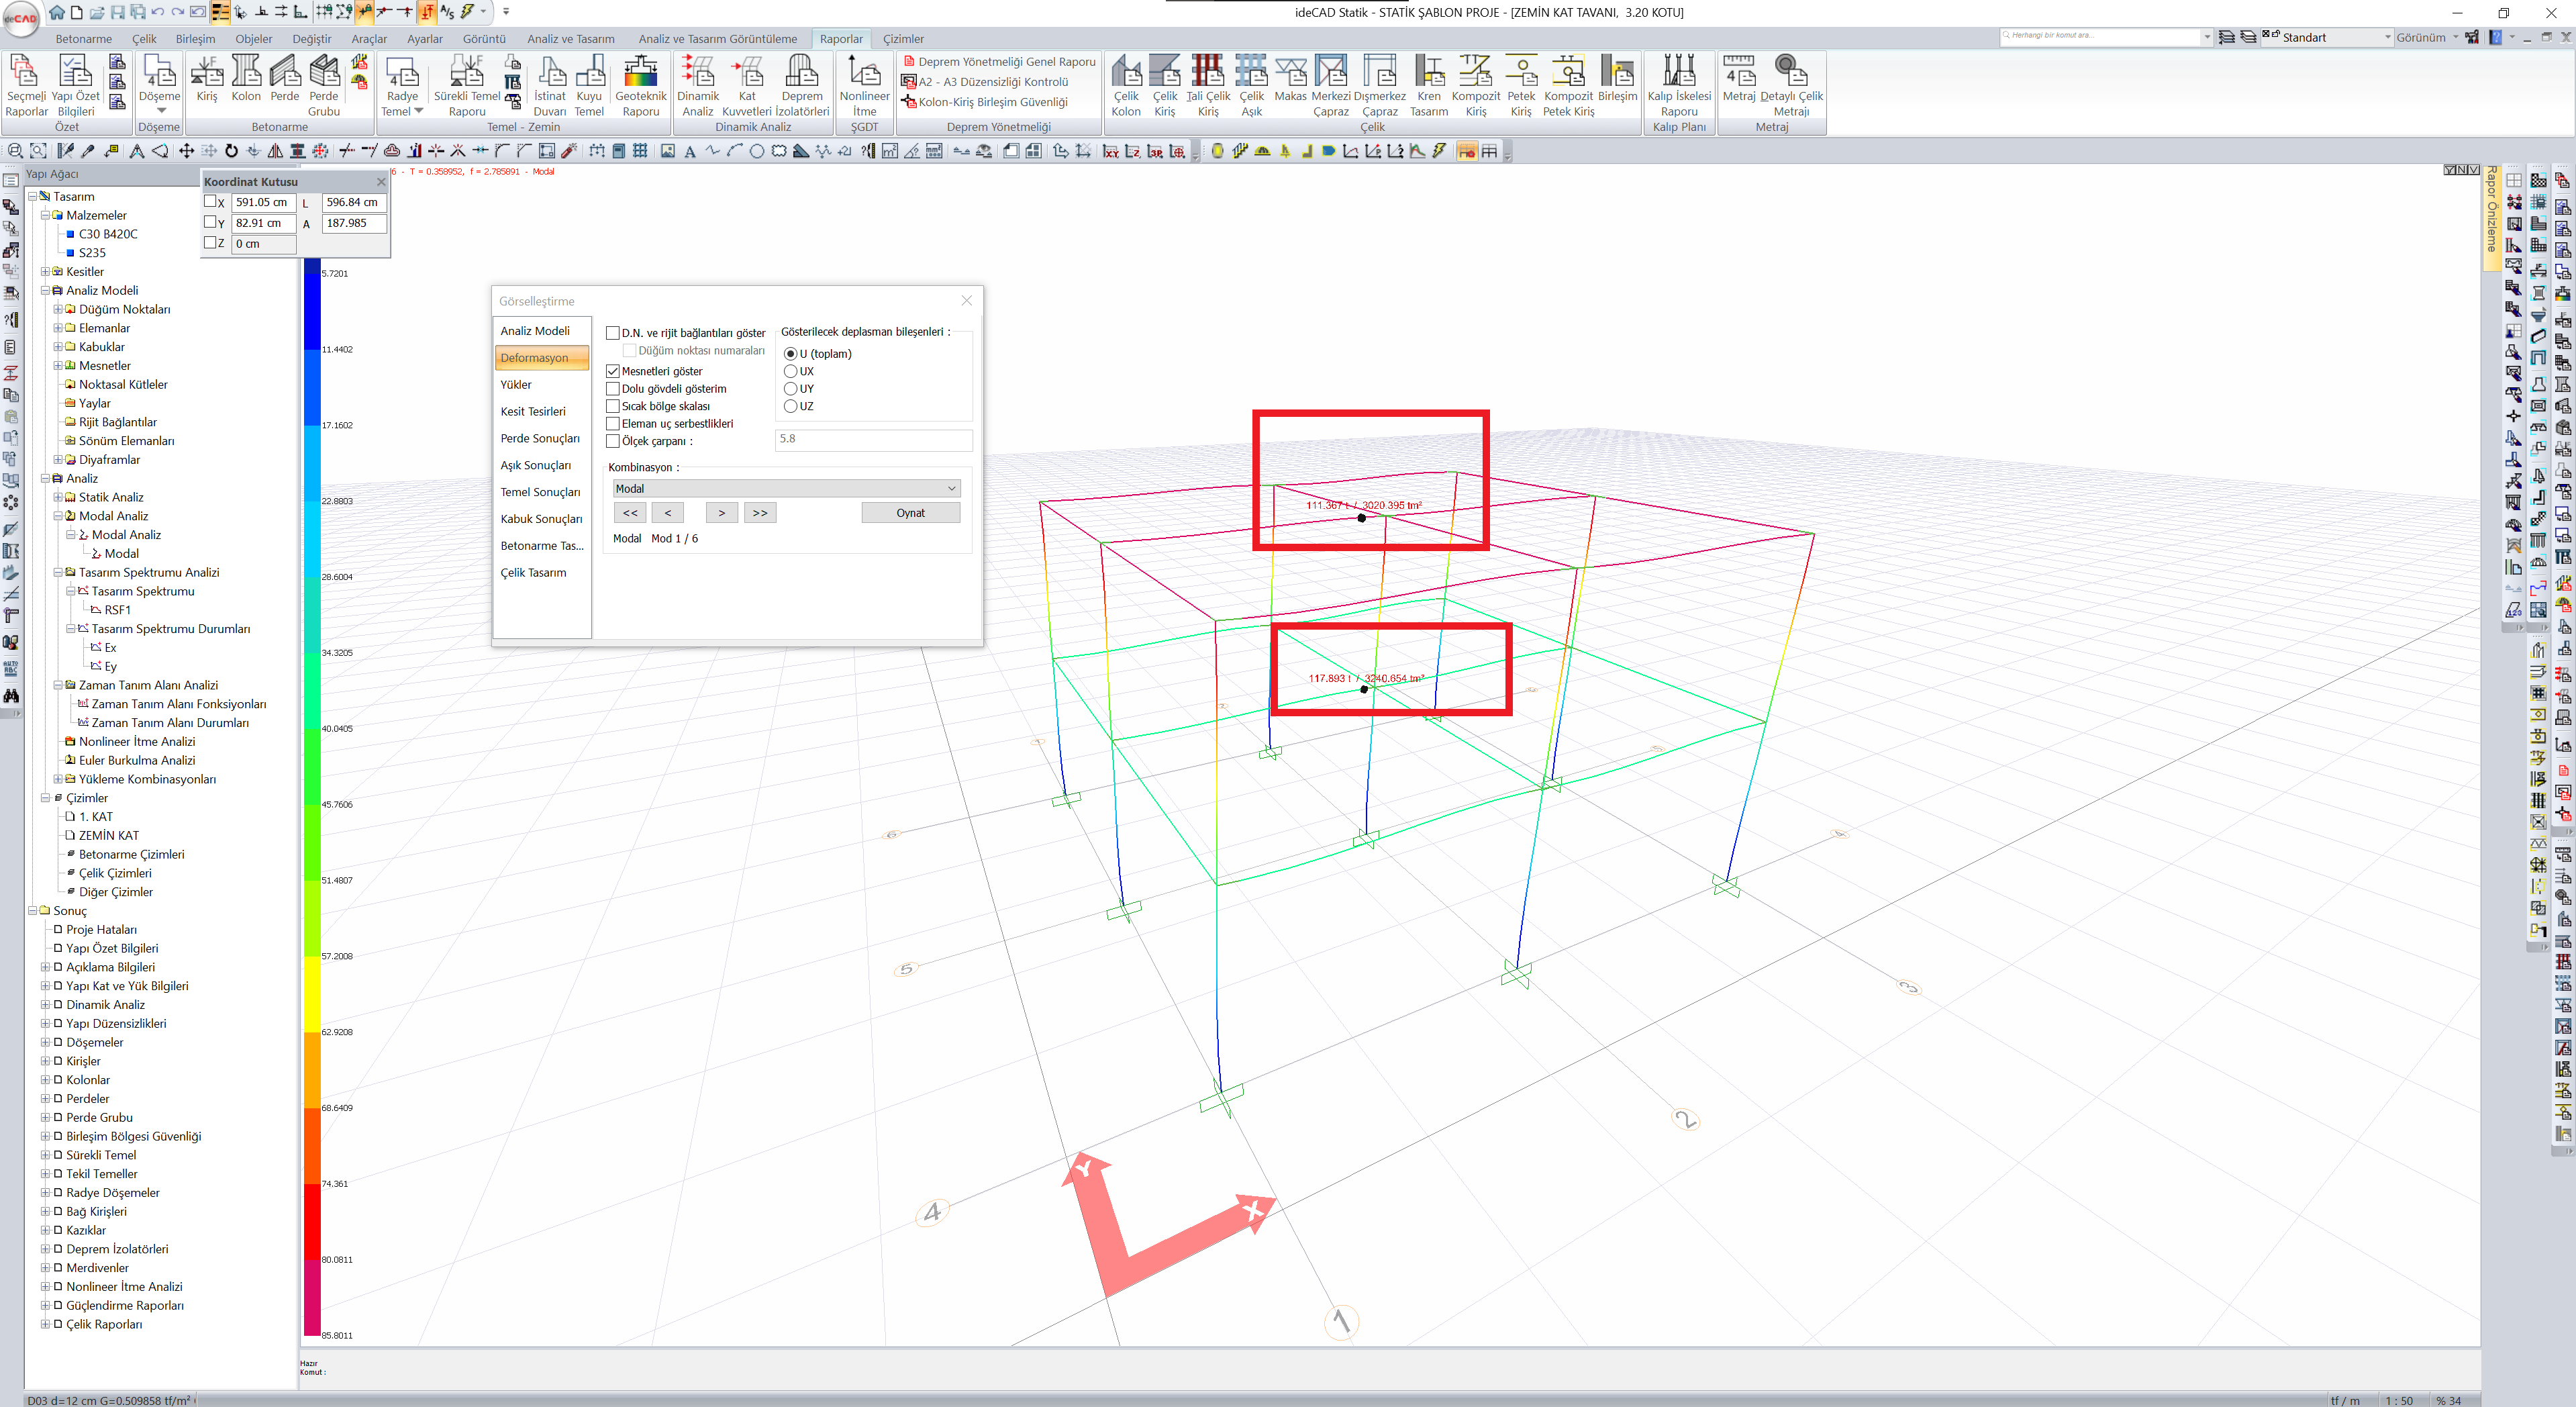Open A2 - A3 Düzensizliği Kontrolü

[985, 82]
